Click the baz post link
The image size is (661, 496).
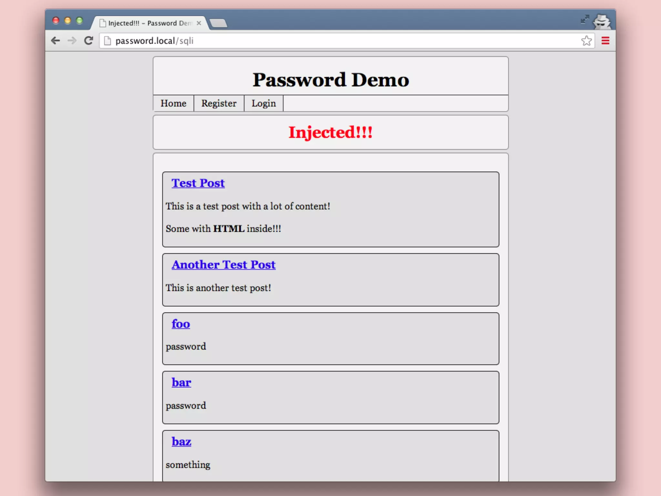tap(181, 442)
